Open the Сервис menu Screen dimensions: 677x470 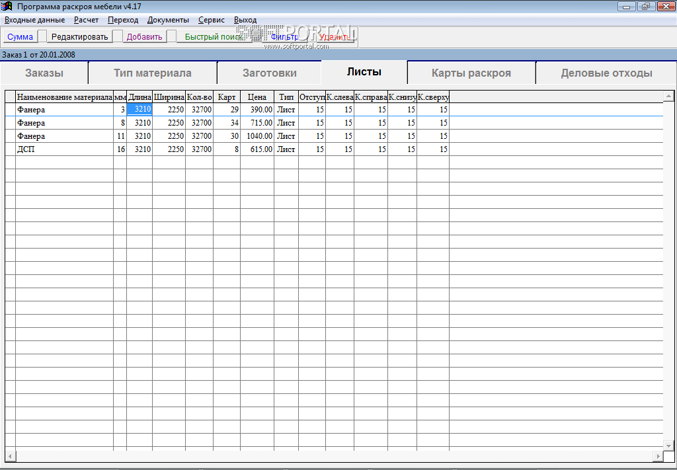point(212,20)
